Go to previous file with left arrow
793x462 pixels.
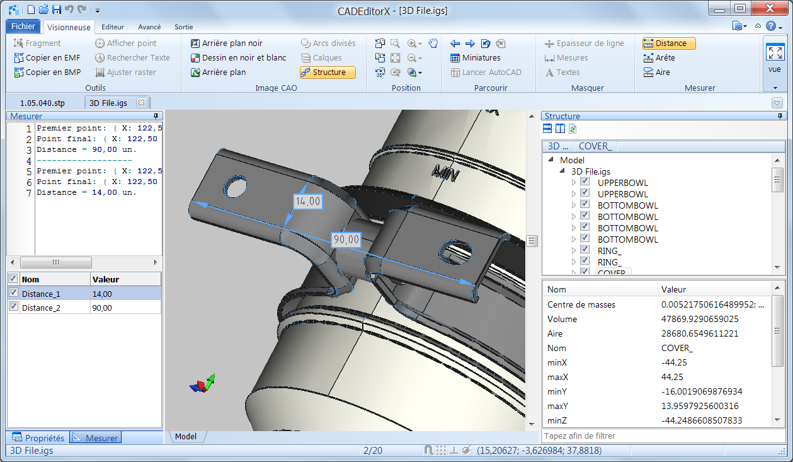[x=455, y=43]
